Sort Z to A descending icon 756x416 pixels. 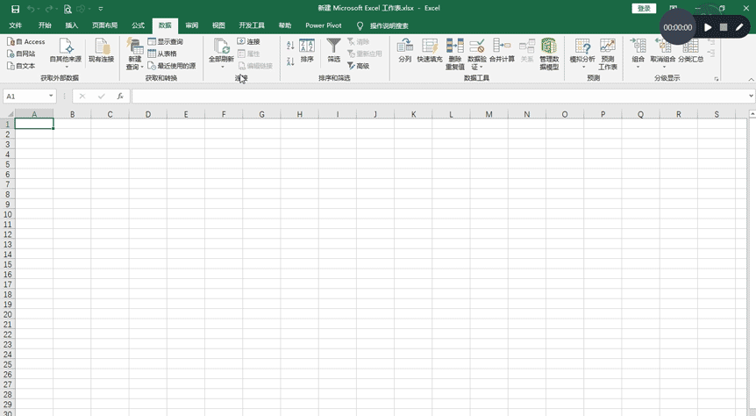pos(290,61)
